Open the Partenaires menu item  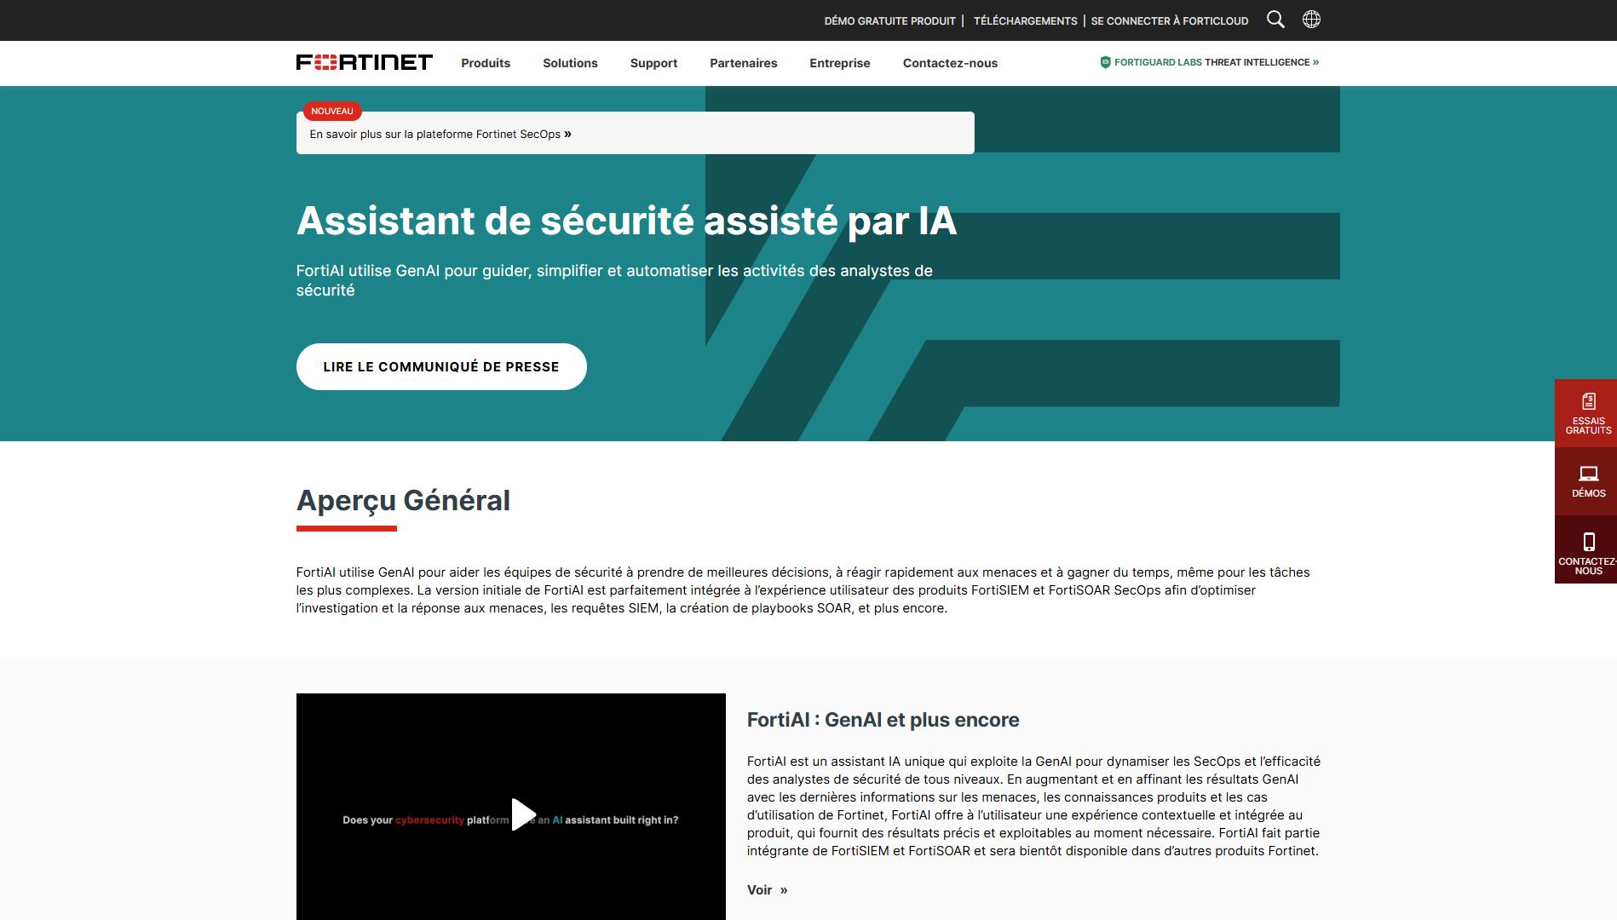tap(743, 63)
